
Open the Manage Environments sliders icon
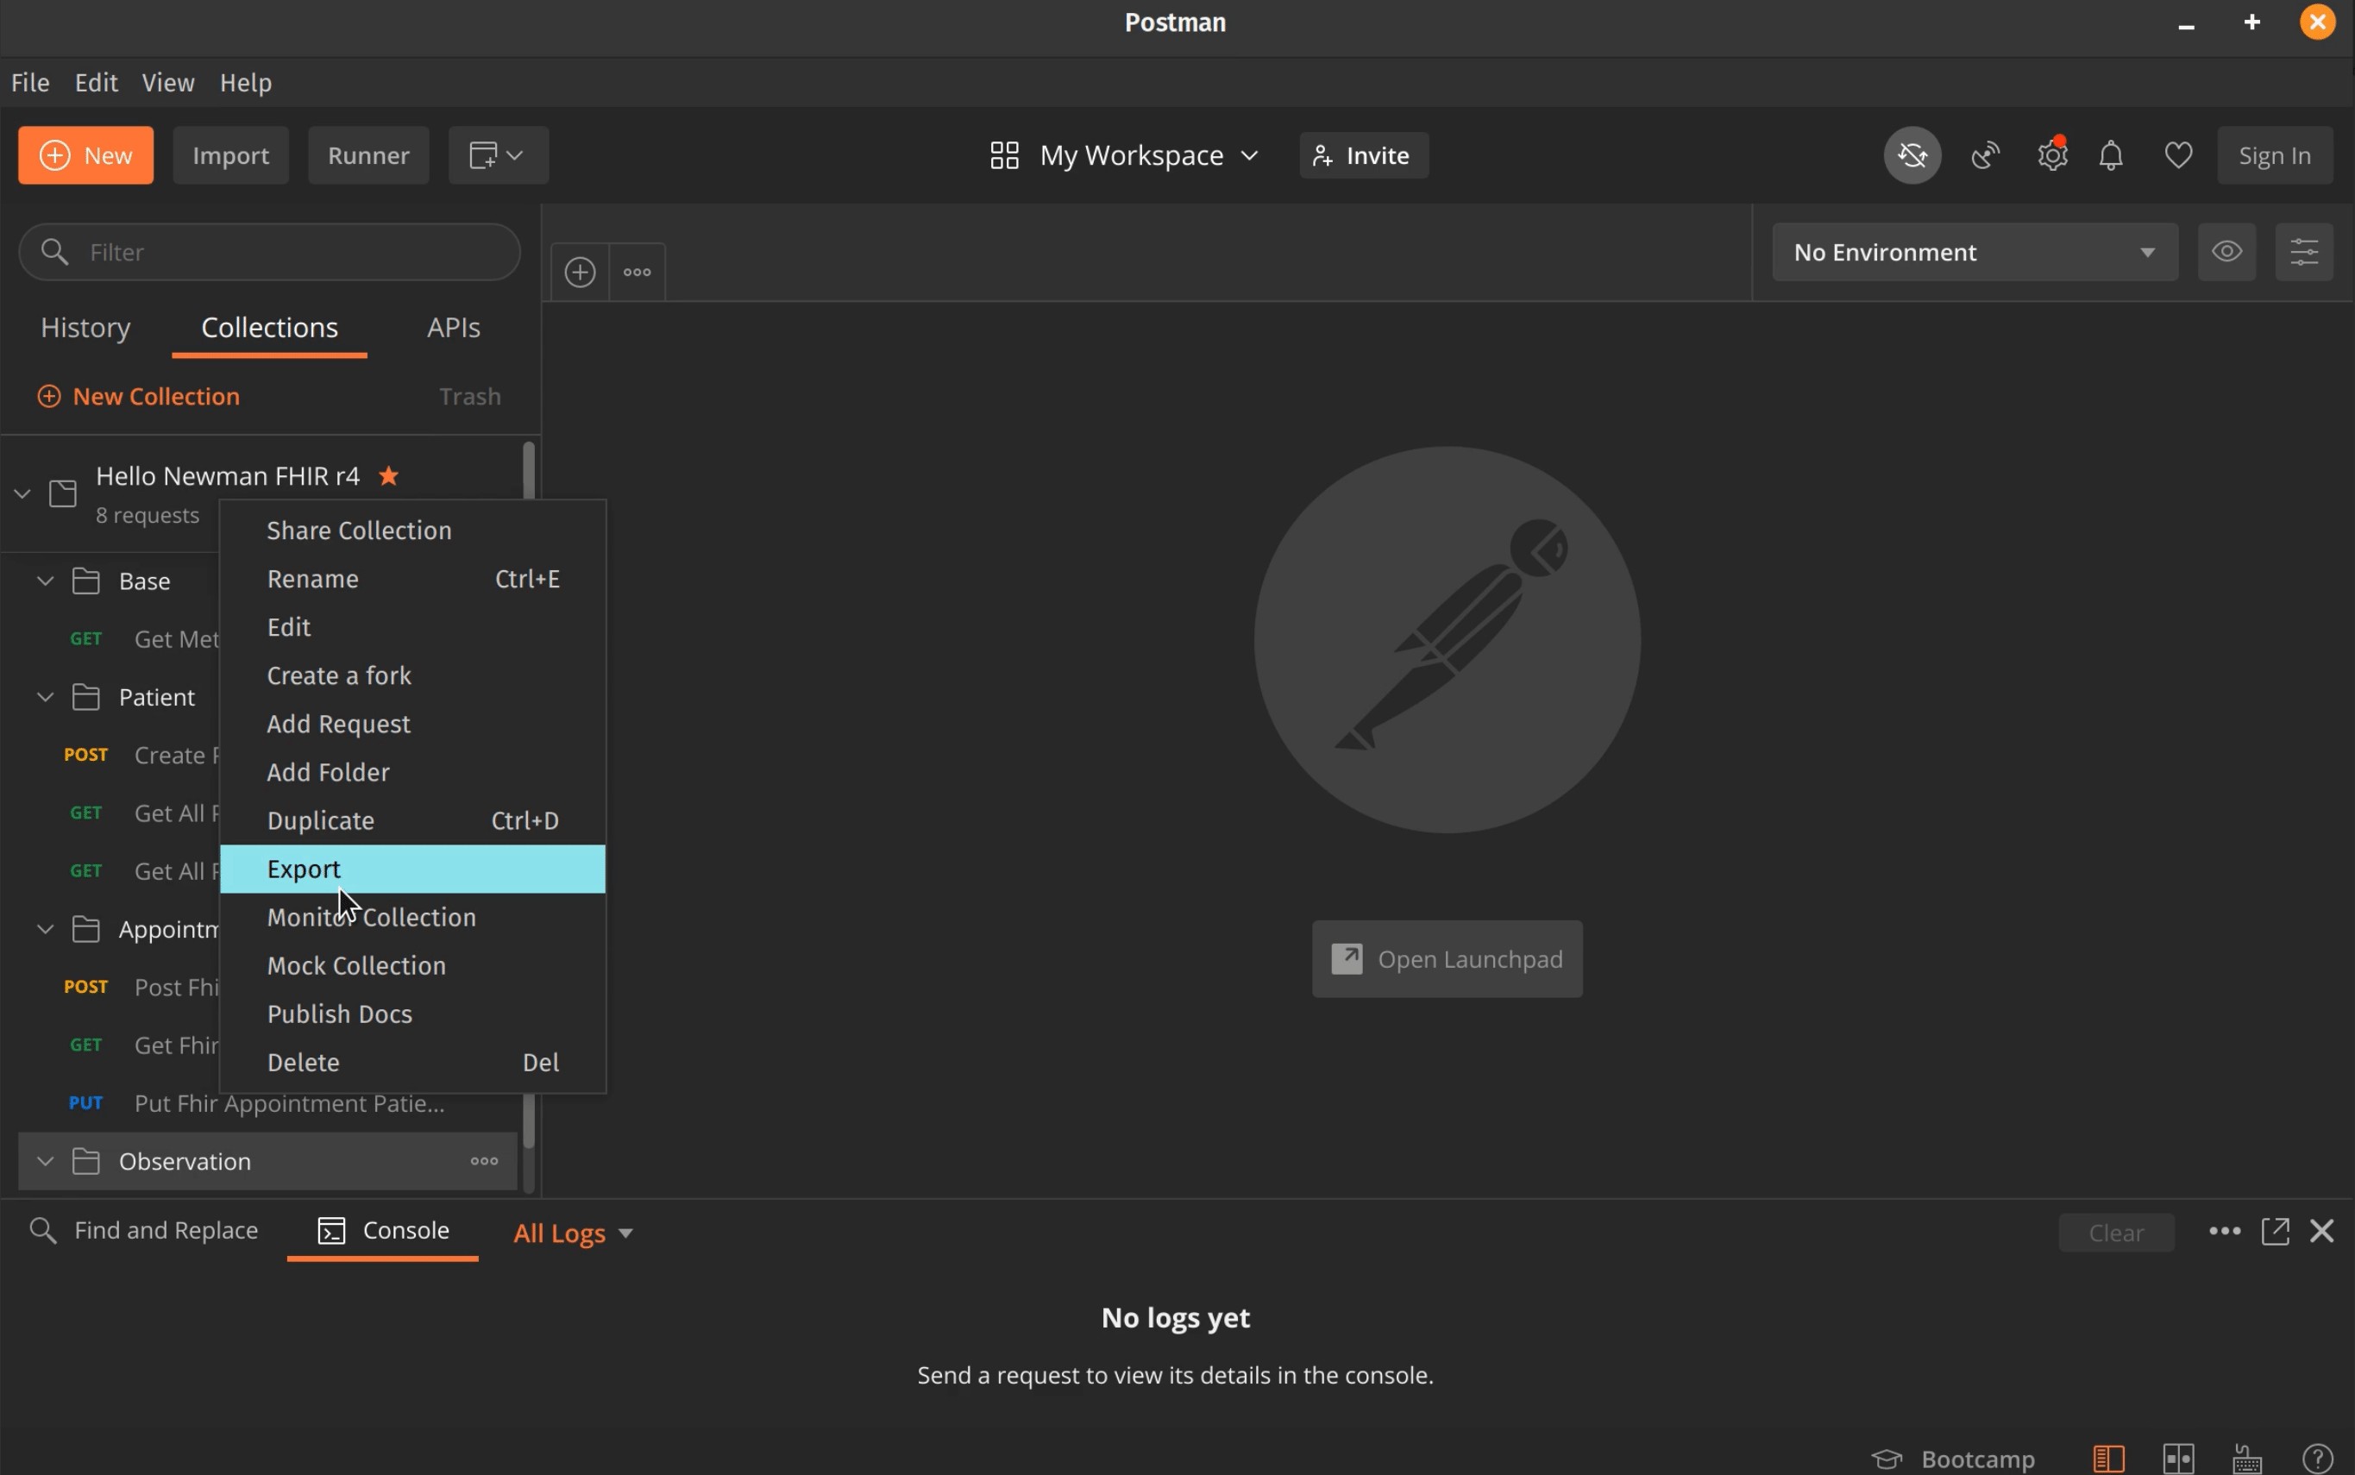click(2303, 252)
